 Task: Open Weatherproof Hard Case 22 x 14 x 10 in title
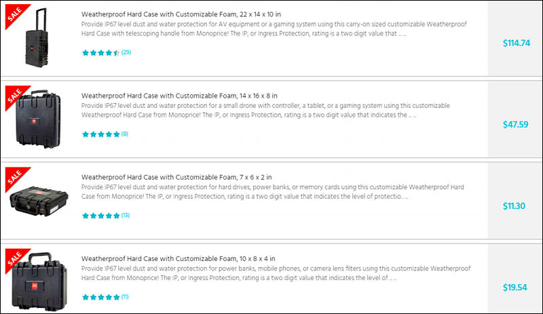181,14
